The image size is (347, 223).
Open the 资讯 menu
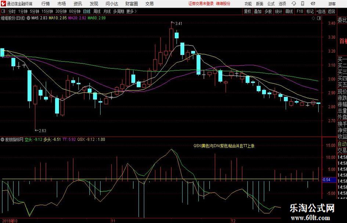(78, 4)
